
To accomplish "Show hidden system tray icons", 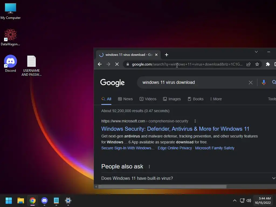I will (x=235, y=201).
